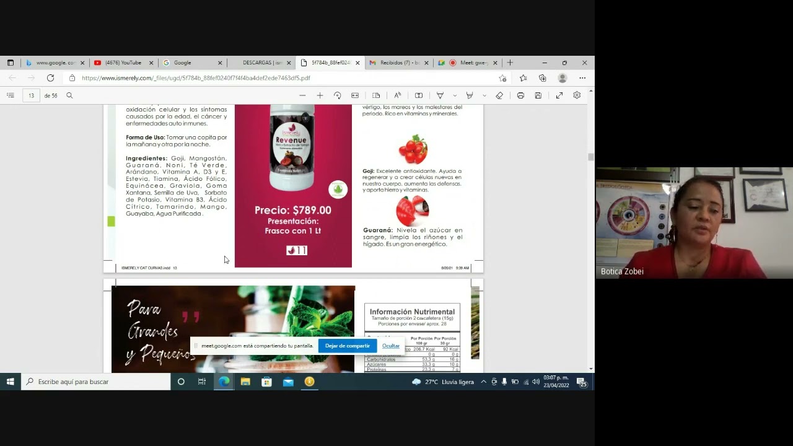The image size is (793, 446).
Task: Switch to the Google tab
Action: click(191, 63)
